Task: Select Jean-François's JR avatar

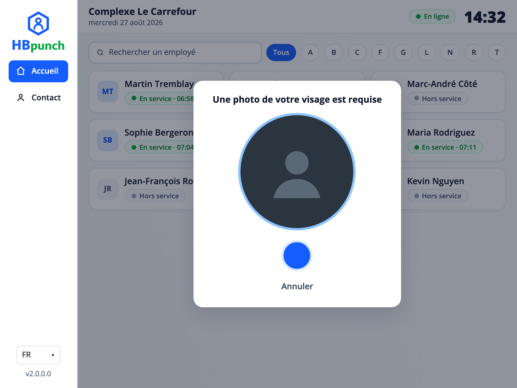Action: [x=108, y=189]
